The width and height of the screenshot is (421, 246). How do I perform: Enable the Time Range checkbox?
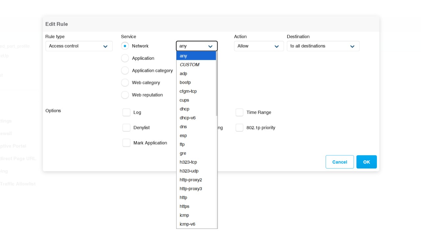[239, 112]
